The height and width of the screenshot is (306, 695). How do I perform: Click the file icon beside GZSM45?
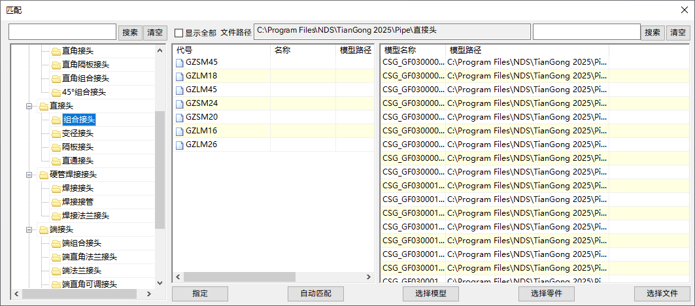point(179,62)
